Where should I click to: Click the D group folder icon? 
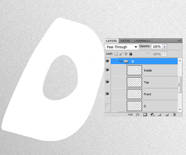click(x=126, y=61)
